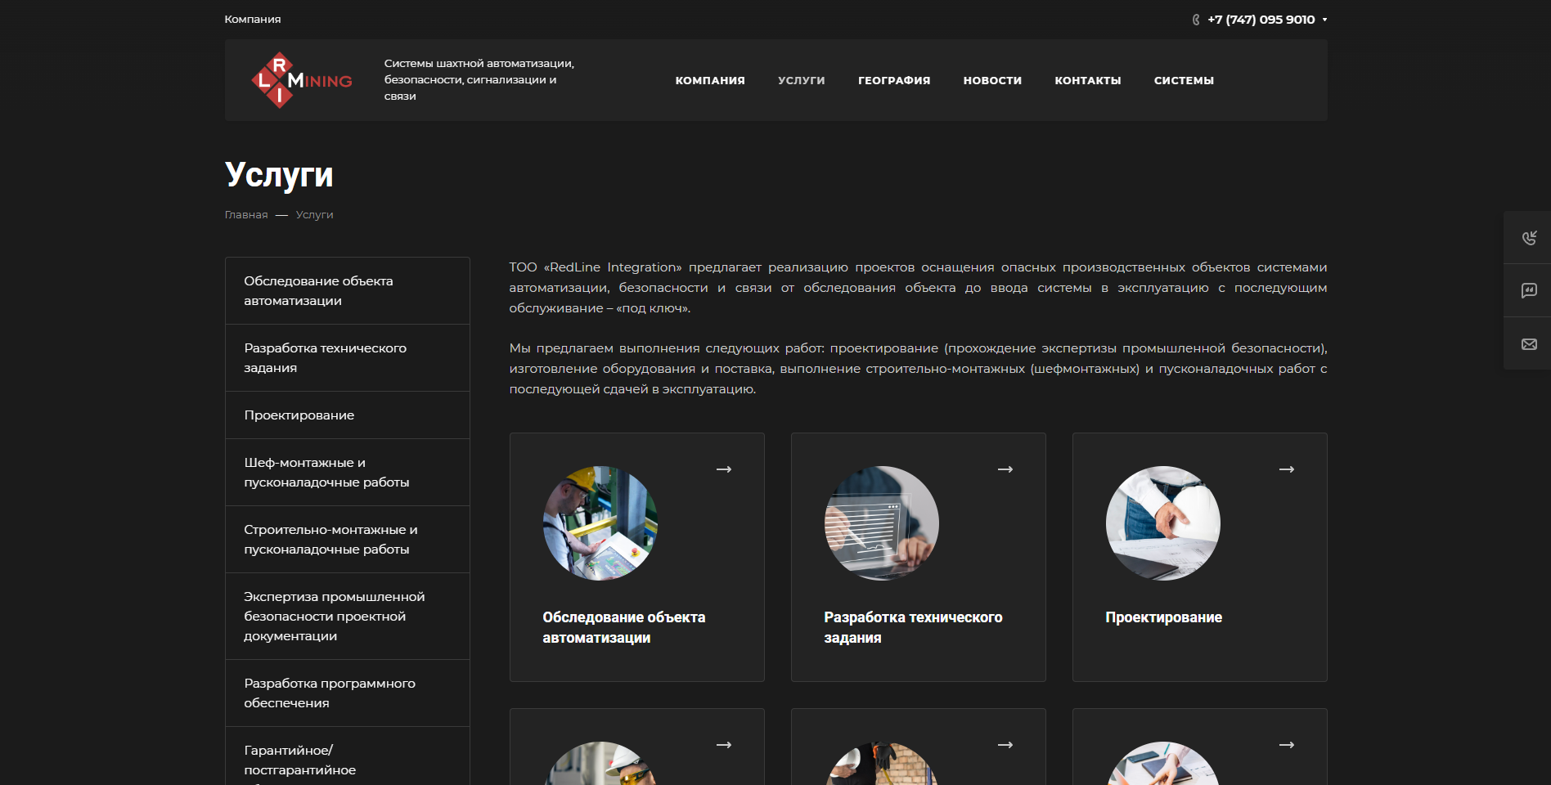Open documents thumbnail on second-row right card
1551x785 pixels.
tap(1163, 764)
